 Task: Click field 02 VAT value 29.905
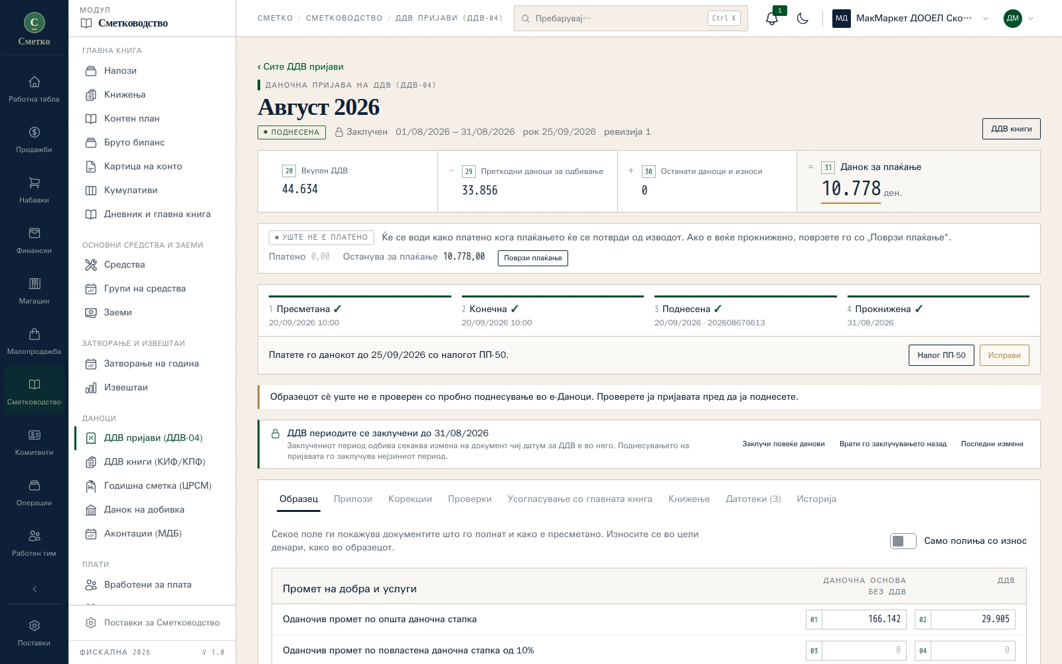(x=972, y=620)
